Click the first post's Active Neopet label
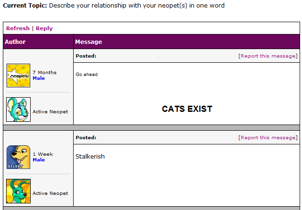This screenshot has width=302, height=210. [x=50, y=112]
